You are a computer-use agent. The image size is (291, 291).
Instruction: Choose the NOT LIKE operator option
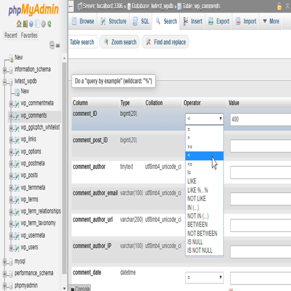(x=204, y=199)
